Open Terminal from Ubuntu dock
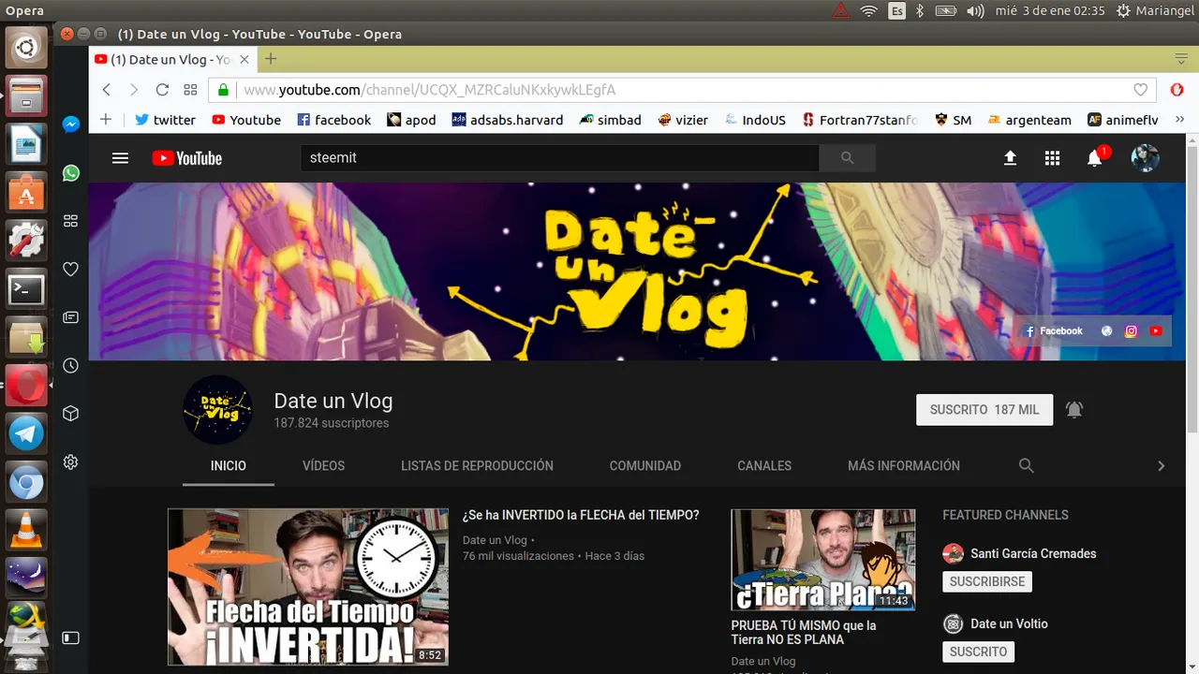This screenshot has width=1199, height=674. pos(26,289)
